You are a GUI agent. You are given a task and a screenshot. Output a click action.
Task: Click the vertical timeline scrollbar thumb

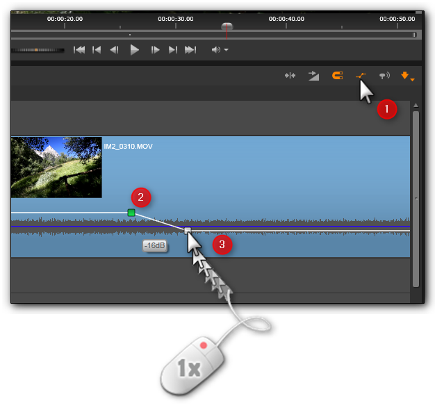click(x=416, y=199)
